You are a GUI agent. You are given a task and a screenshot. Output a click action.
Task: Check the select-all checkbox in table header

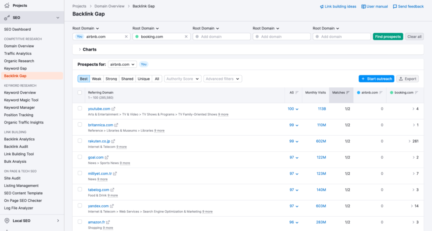80,92
